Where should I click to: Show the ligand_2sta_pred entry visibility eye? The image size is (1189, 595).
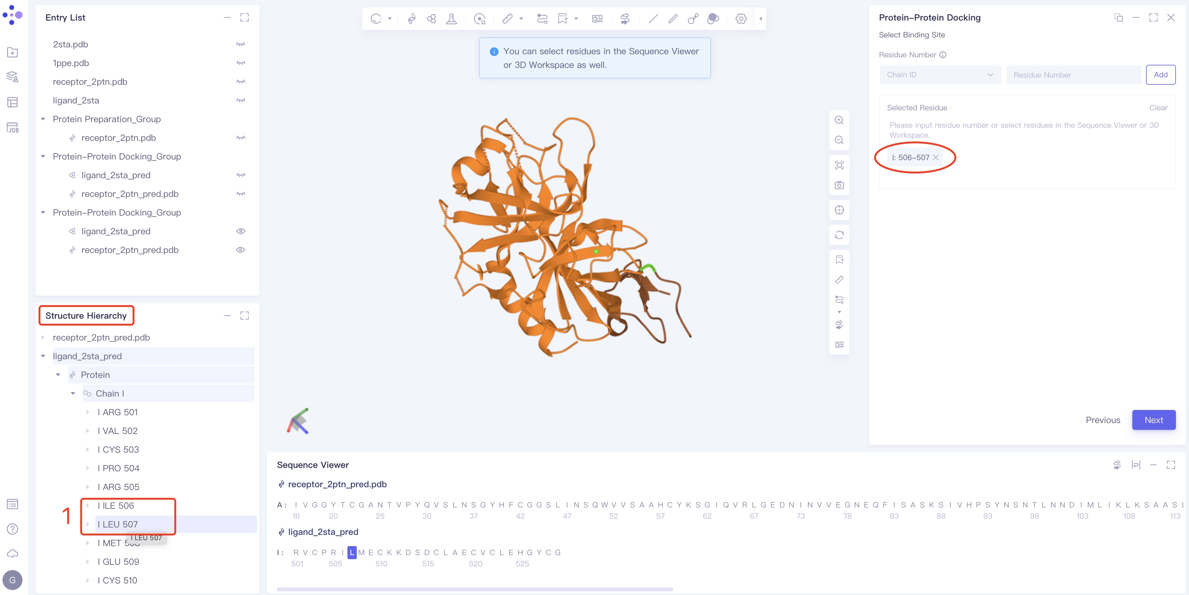click(241, 231)
